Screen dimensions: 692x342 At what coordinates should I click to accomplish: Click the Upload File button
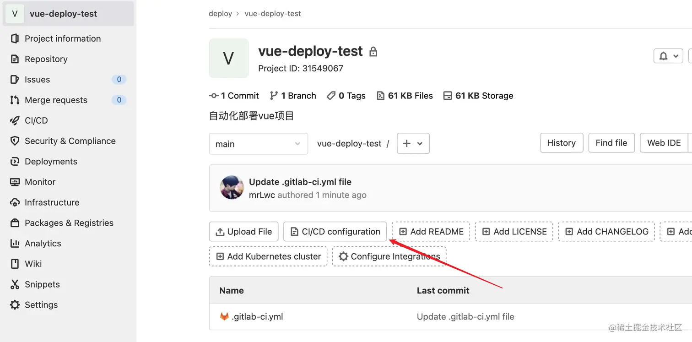click(243, 232)
